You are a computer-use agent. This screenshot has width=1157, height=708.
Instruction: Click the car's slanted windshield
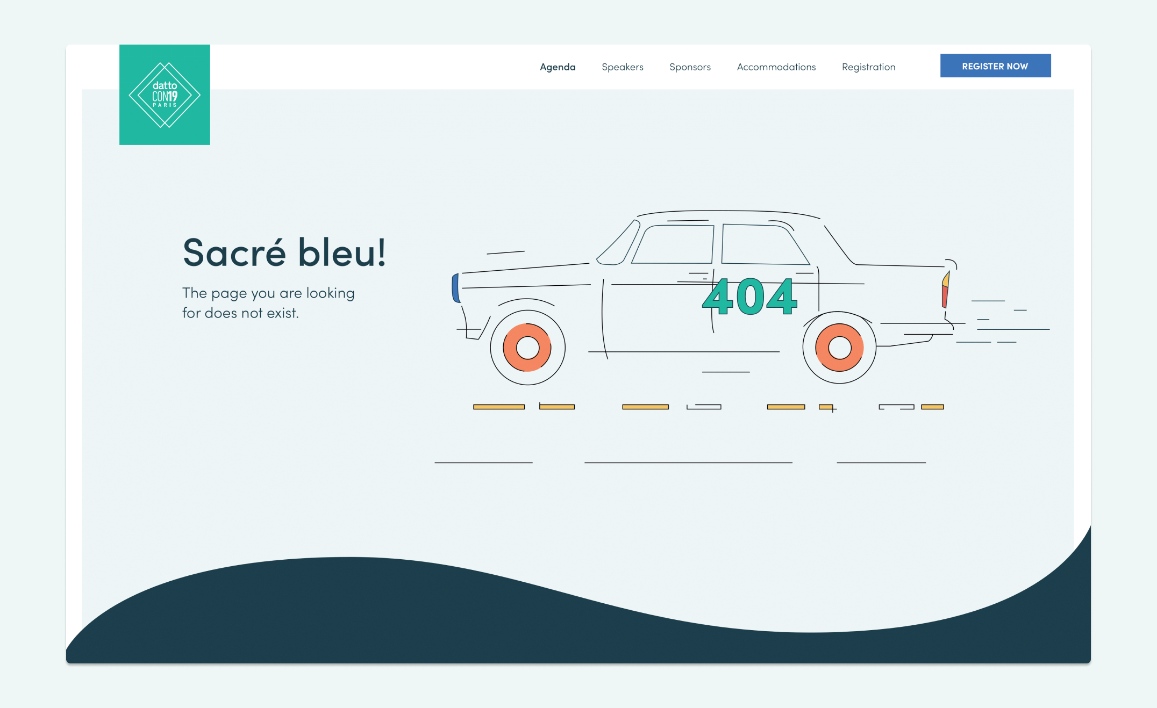coord(619,245)
